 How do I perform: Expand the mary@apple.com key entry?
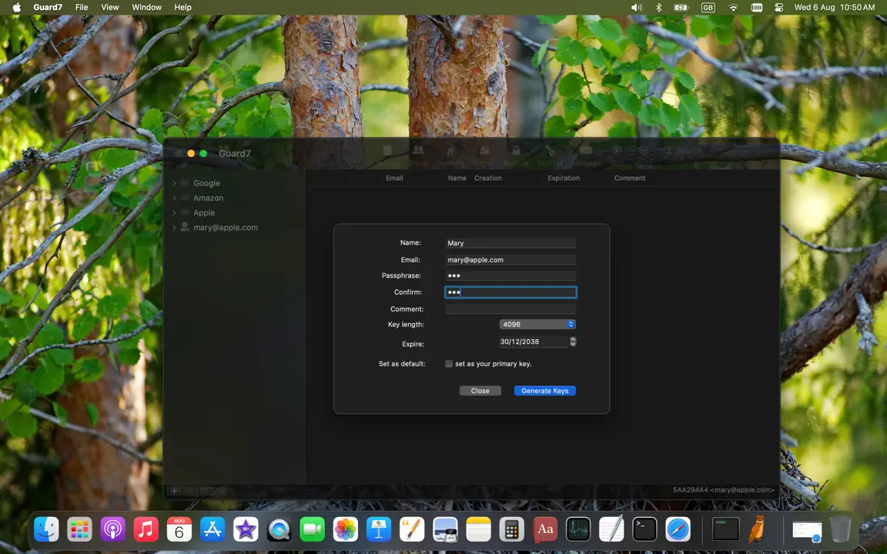174,227
